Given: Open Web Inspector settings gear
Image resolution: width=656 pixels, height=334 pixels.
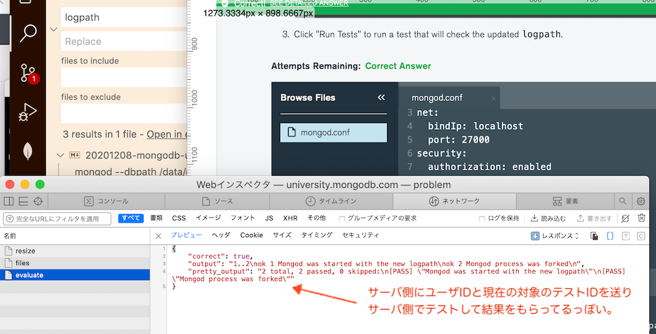Looking at the screenshot, I should pos(640,201).
